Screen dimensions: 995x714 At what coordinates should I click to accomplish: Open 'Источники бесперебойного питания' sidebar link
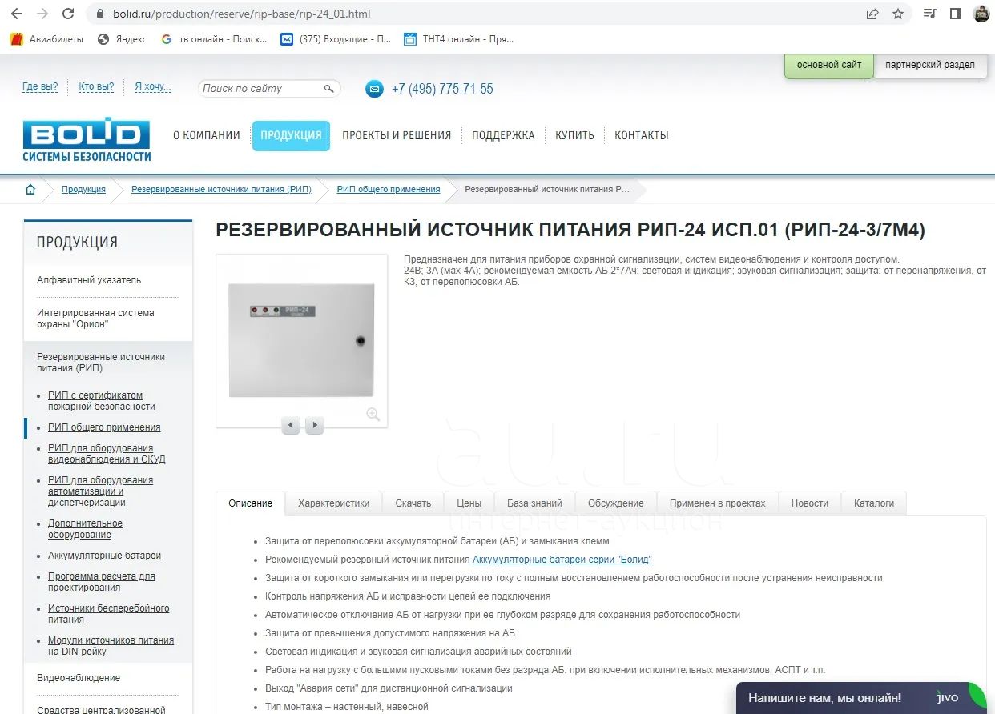click(108, 614)
